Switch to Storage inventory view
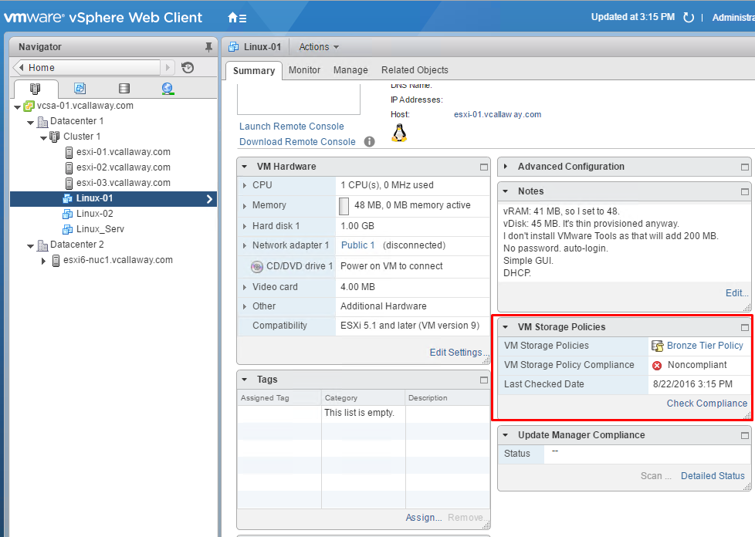755x537 pixels. pyautogui.click(x=124, y=89)
